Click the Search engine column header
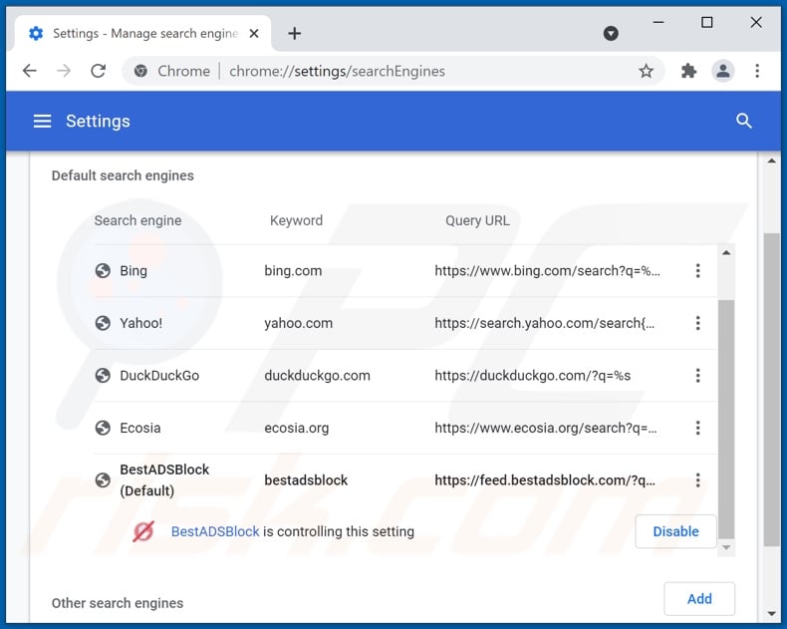 138,220
